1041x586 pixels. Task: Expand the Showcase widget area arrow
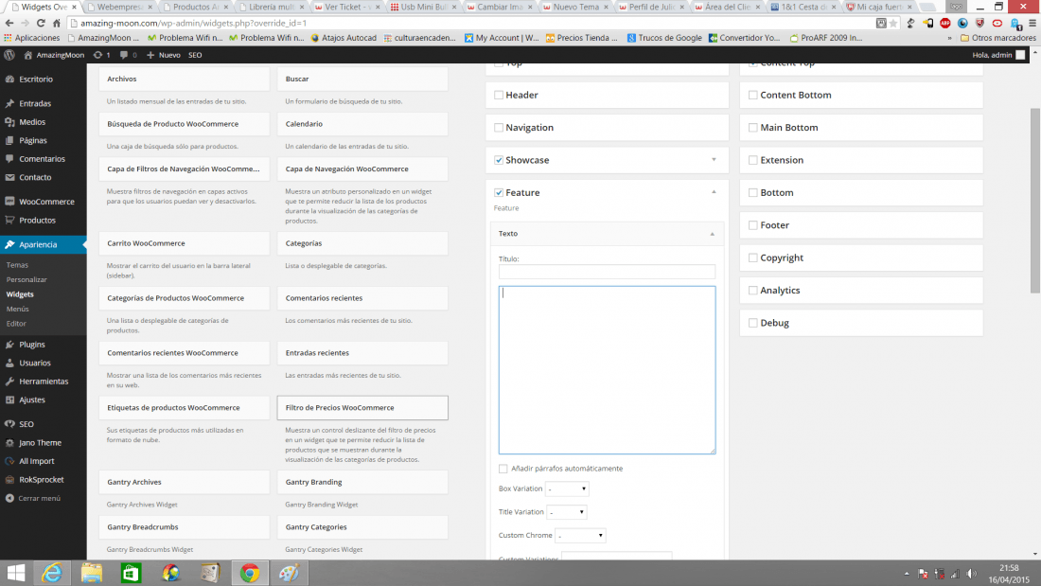coord(714,160)
